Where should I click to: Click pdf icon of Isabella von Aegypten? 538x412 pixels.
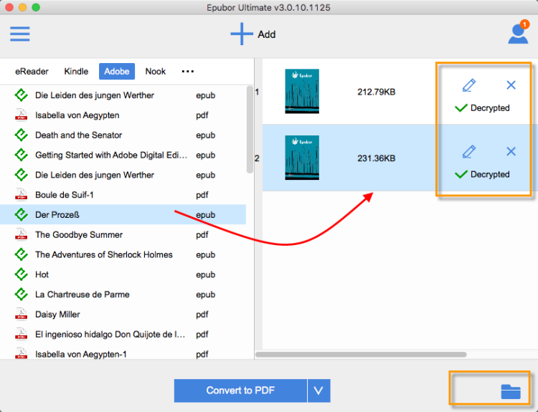pyautogui.click(x=22, y=115)
